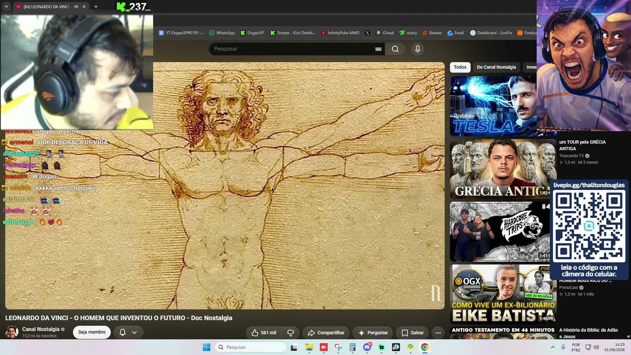Click the Perguntar button
The height and width of the screenshot is (355, 631).
tap(373, 333)
